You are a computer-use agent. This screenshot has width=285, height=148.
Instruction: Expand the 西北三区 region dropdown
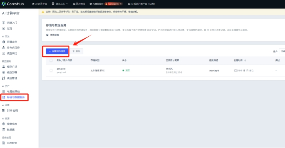pos(60,4)
